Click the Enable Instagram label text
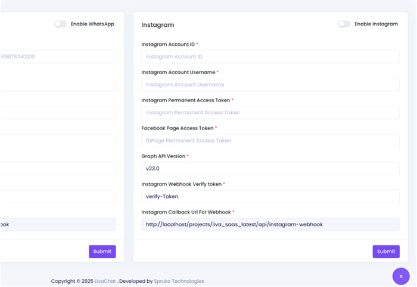 [376, 24]
